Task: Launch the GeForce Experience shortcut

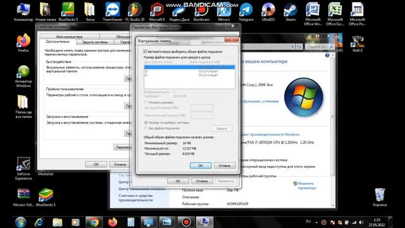Action: (x=23, y=168)
